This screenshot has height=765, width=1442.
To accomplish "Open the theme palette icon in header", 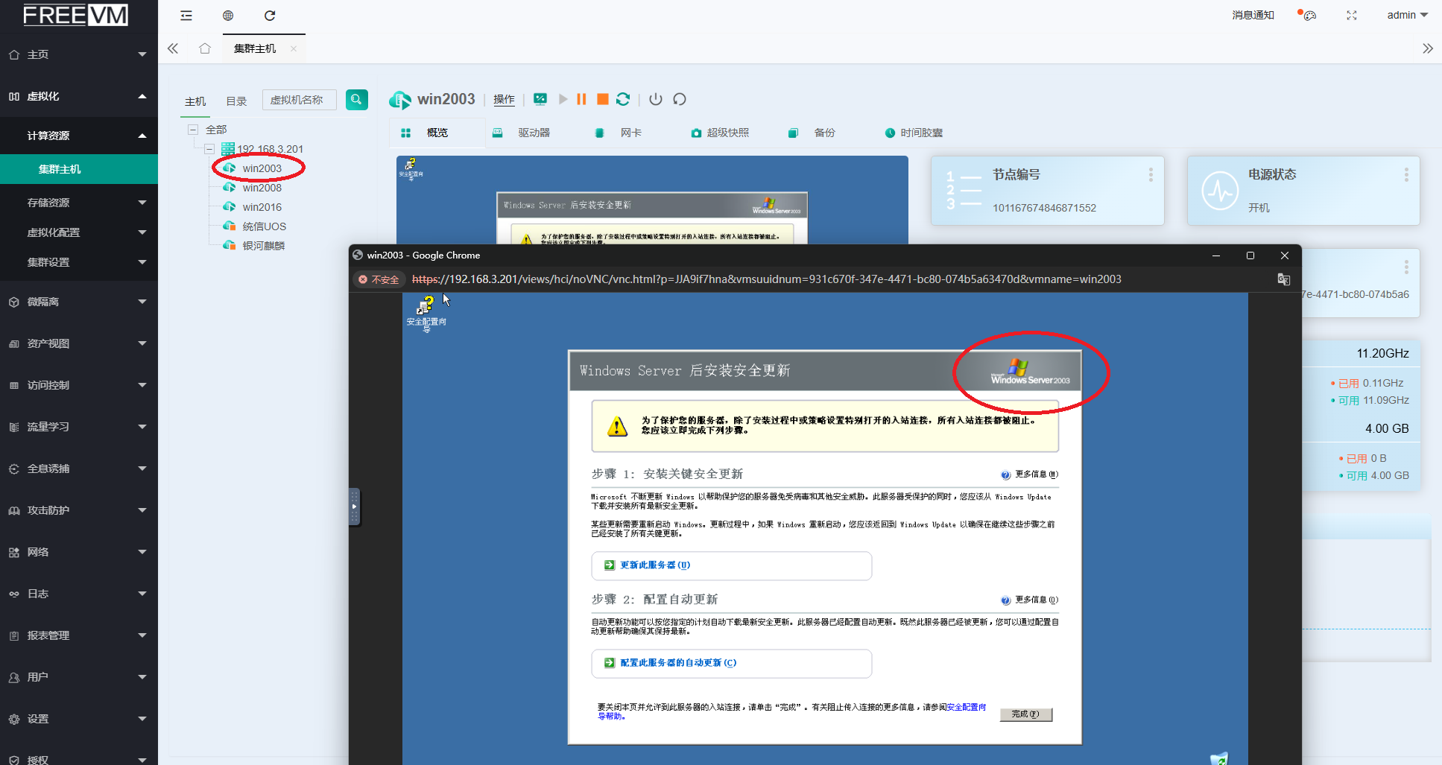I will 1309,15.
